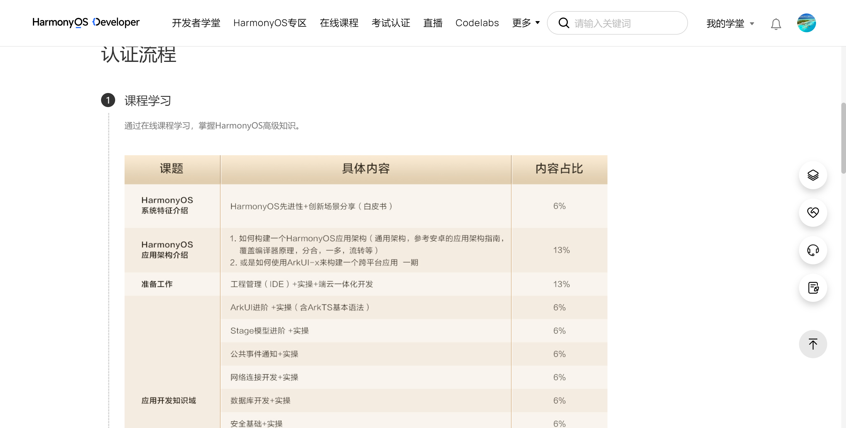
Task: Click the 具体内容 column header
Action: (x=366, y=169)
